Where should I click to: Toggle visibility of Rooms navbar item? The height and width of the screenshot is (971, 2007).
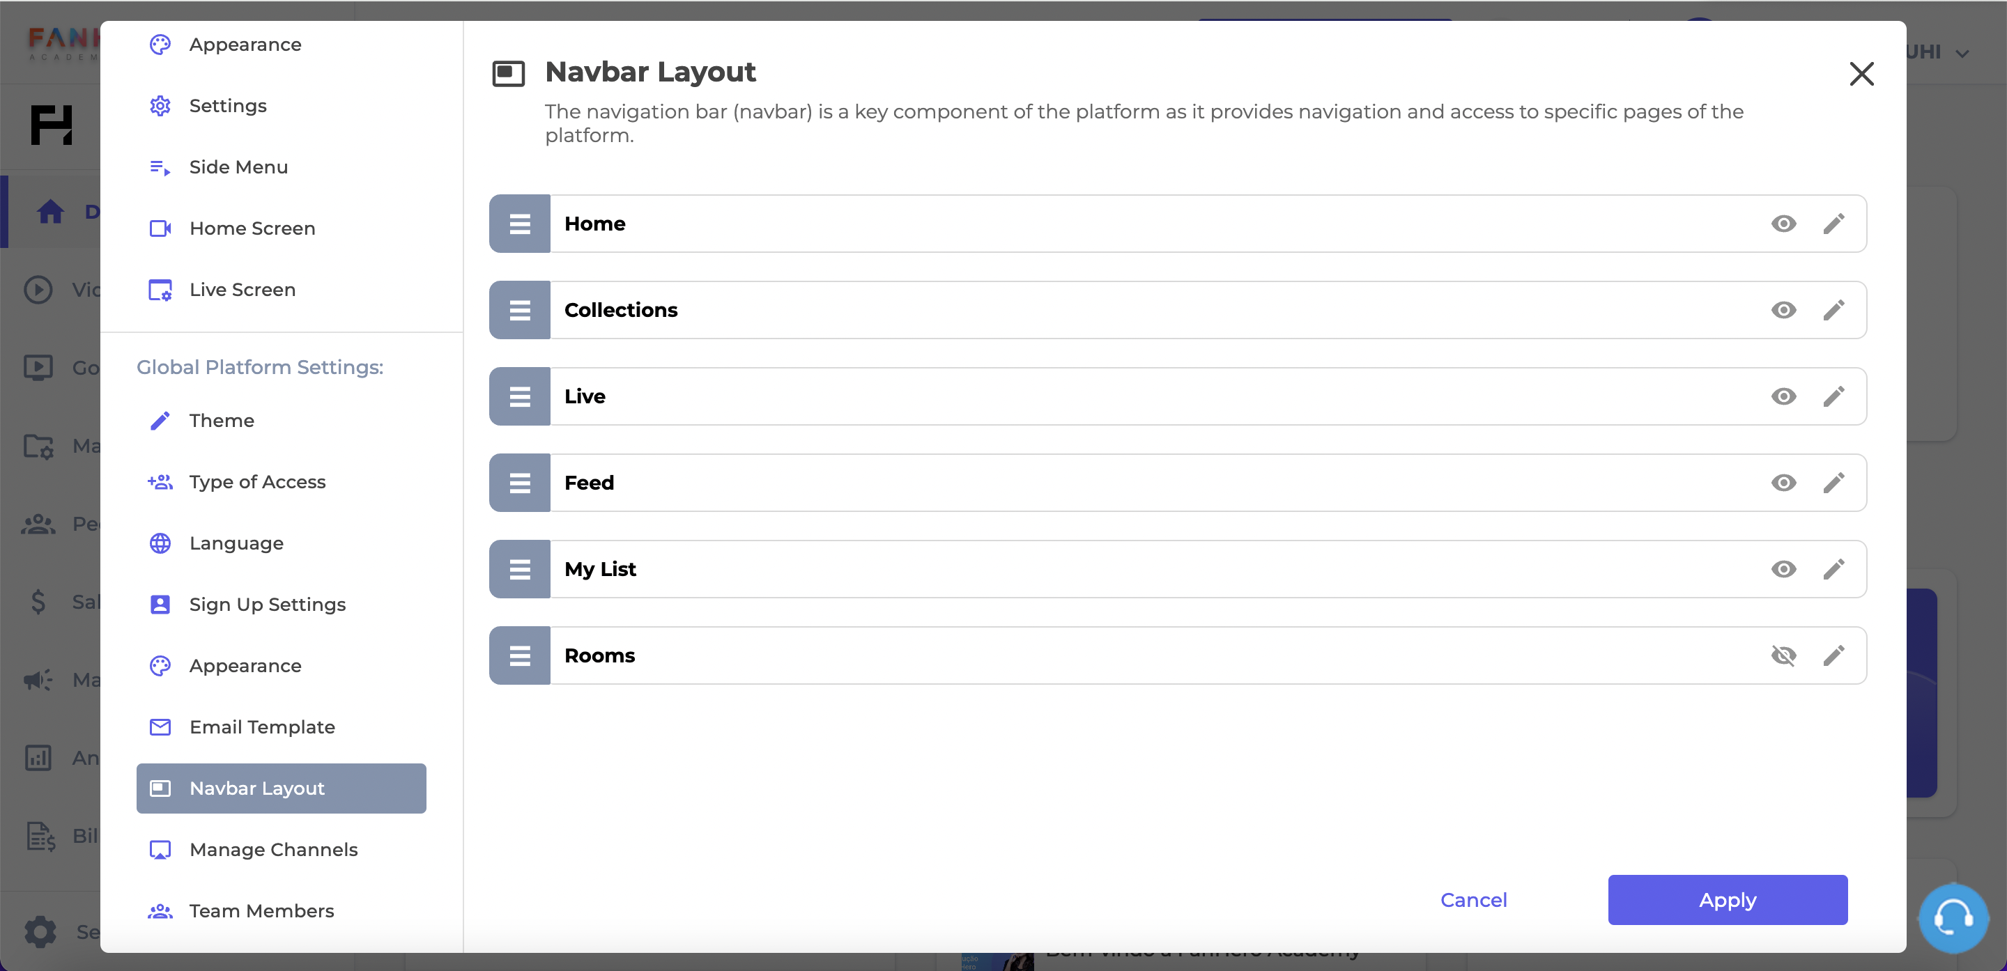1783,655
